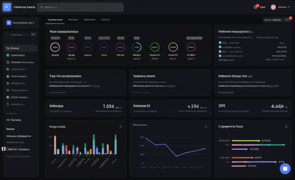Click the icon atop the horizontal bars card

click(x=286, y=127)
